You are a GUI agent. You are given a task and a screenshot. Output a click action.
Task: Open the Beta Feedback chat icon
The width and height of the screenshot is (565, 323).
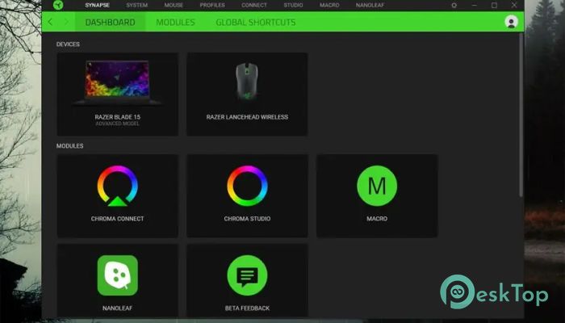[247, 275]
